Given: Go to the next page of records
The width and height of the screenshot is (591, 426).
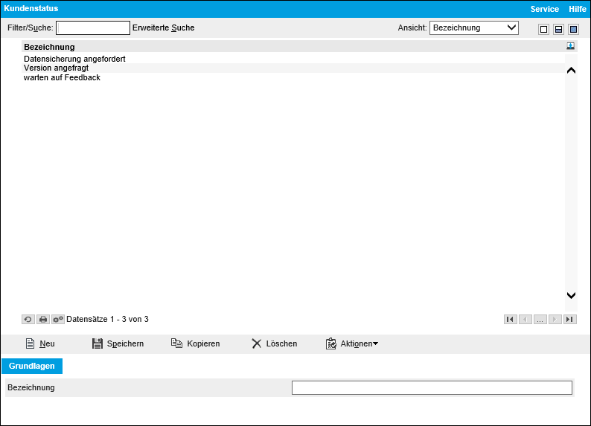Looking at the screenshot, I should pyautogui.click(x=555, y=320).
